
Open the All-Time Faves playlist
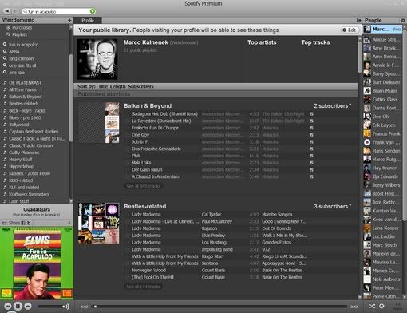tap(22, 89)
